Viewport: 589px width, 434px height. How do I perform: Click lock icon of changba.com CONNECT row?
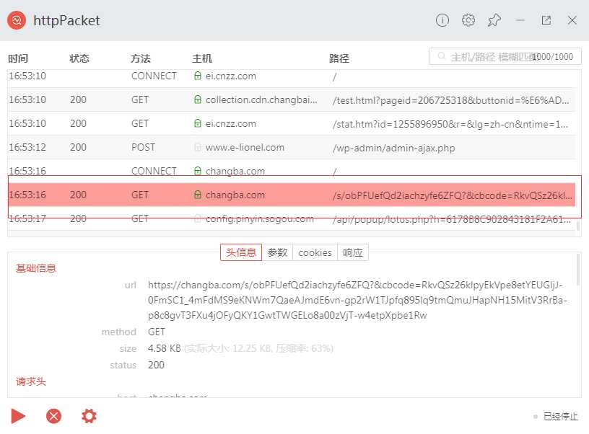[198, 171]
